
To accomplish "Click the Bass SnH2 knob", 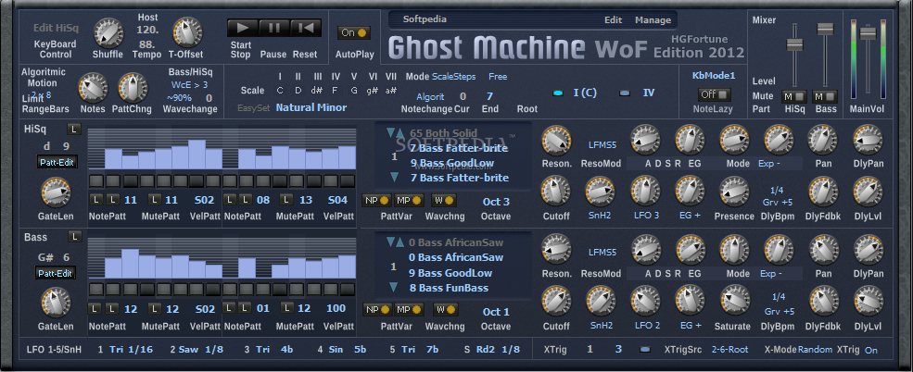I will click(601, 301).
